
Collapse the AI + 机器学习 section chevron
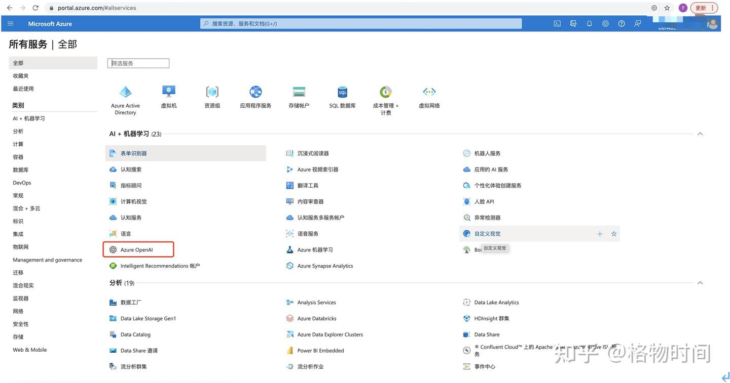click(700, 134)
